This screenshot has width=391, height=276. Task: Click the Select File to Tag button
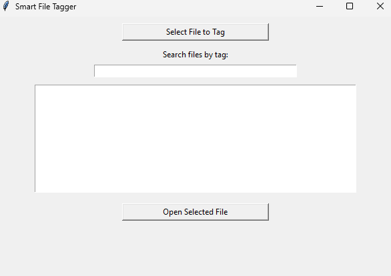pos(195,32)
